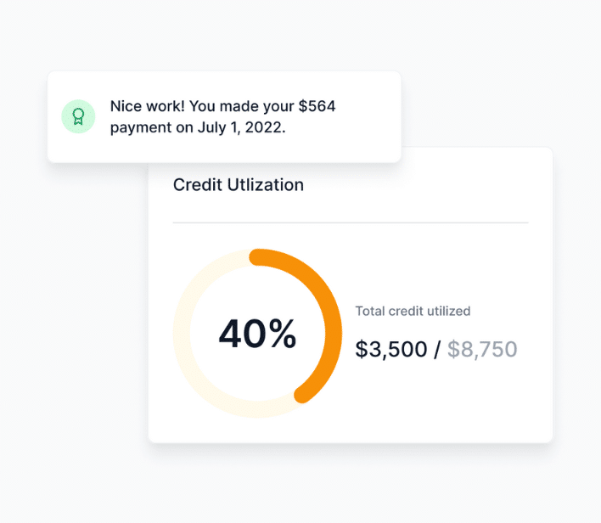Viewport: 601px width, 523px height.
Task: Select the Credit Utlization heading
Action: pyautogui.click(x=239, y=185)
